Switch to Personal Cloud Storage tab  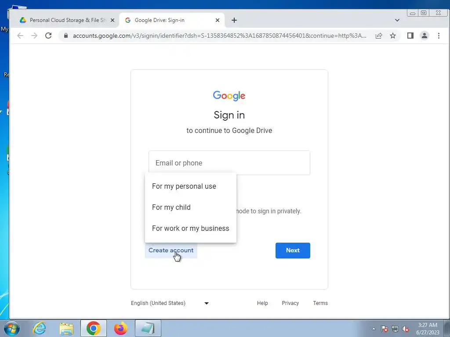[x=65, y=20]
